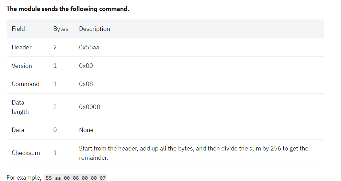Select the Description column header
The image size is (341, 181).
94,29
